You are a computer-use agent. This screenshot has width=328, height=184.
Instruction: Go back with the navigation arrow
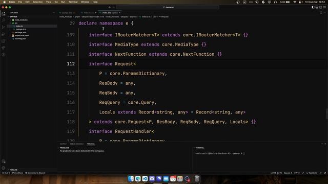[x=110, y=7]
